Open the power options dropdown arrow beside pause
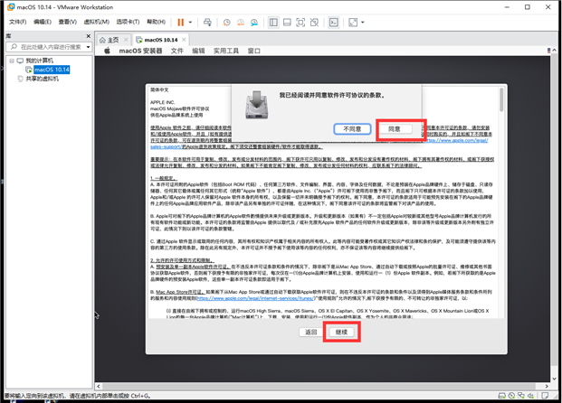 190,23
